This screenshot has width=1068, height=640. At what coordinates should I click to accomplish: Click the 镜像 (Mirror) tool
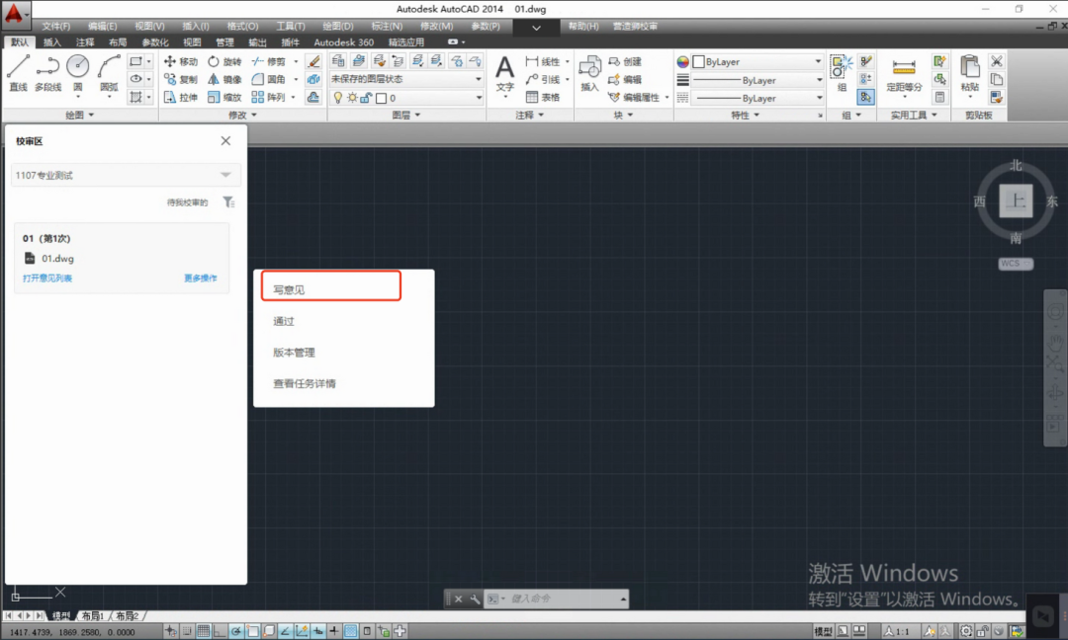pyautogui.click(x=224, y=80)
